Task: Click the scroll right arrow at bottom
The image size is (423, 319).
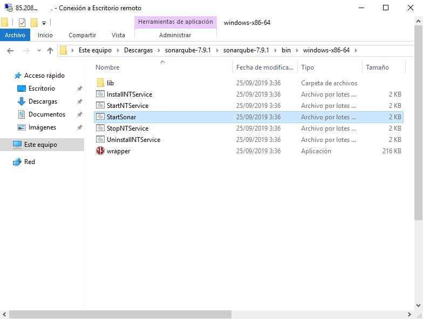Action: click(x=409, y=314)
